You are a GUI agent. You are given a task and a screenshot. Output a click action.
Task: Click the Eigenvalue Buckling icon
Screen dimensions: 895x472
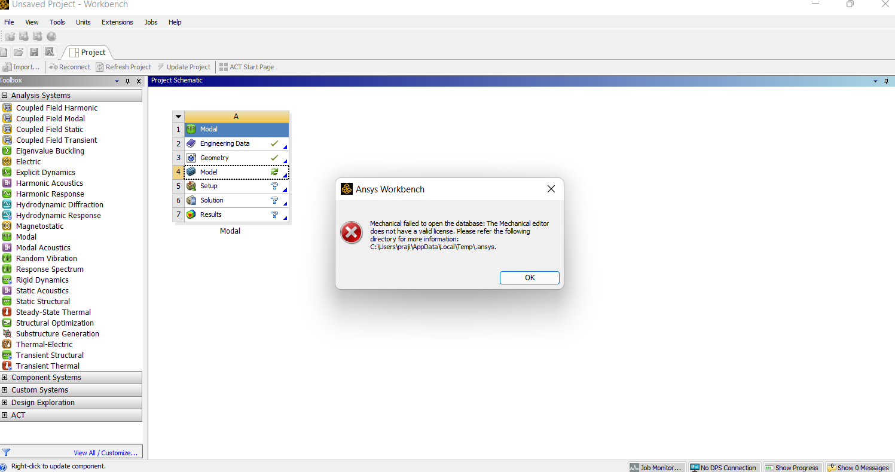pos(7,151)
